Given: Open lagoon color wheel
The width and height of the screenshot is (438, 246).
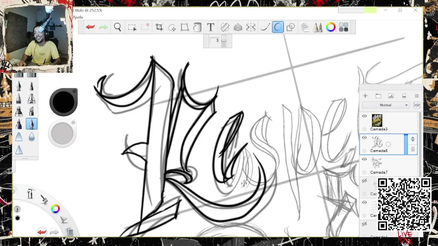Looking at the screenshot, I should tap(55, 209).
